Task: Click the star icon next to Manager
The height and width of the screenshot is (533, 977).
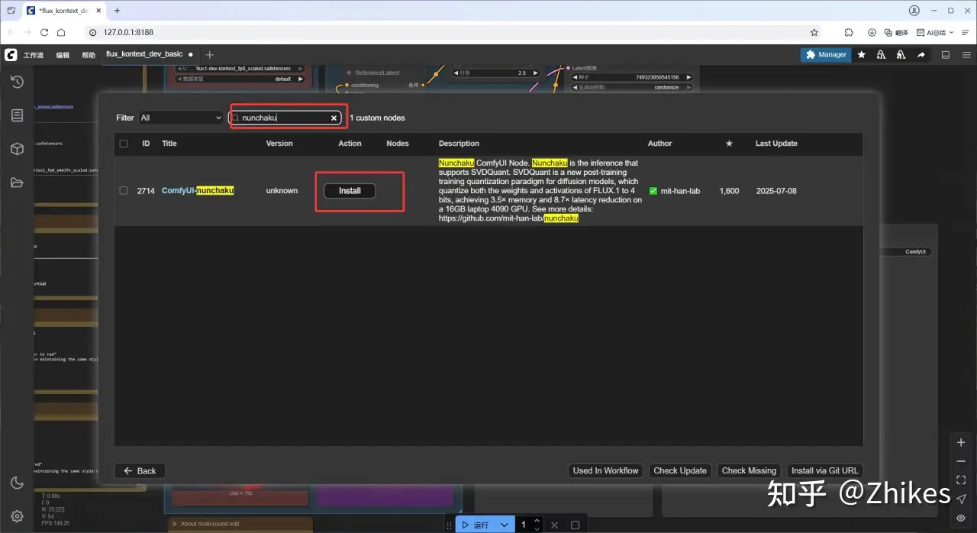Action: [862, 55]
